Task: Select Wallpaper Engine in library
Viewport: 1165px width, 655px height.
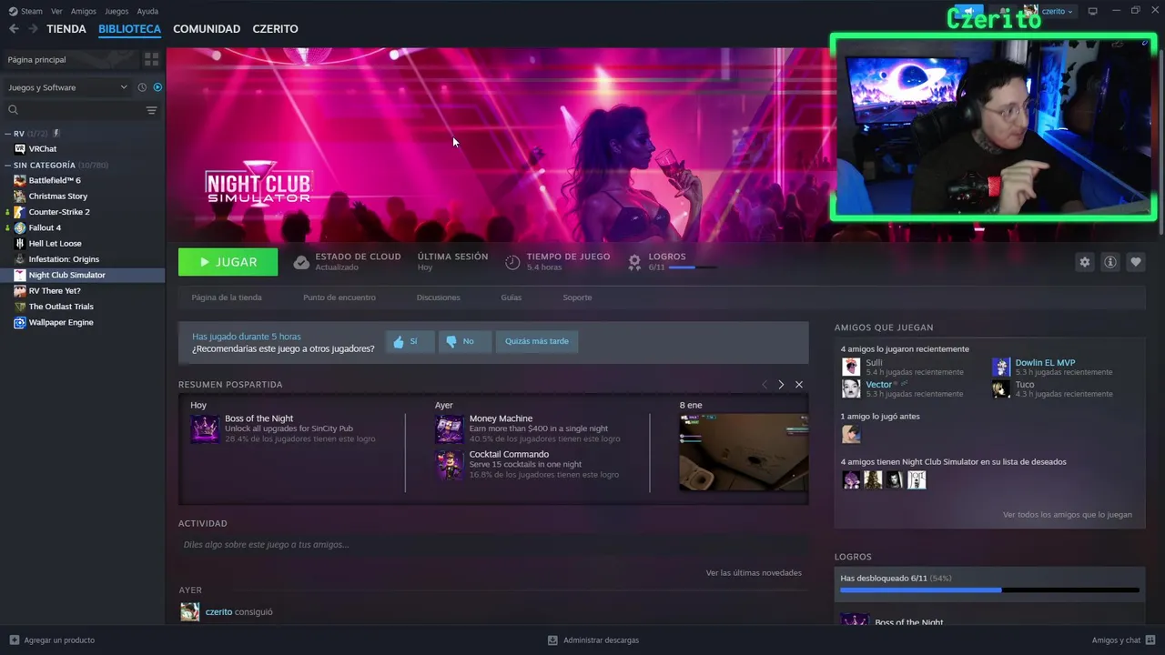Action: coord(60,322)
